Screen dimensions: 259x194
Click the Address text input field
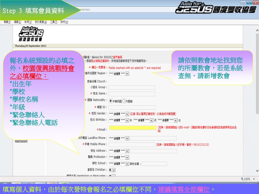point(153,151)
